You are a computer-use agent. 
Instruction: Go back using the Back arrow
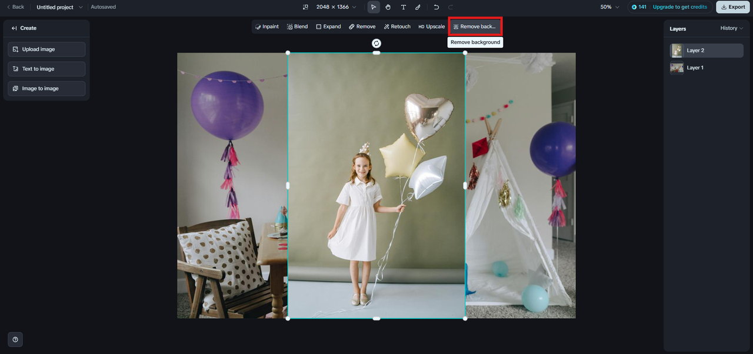[x=15, y=7]
